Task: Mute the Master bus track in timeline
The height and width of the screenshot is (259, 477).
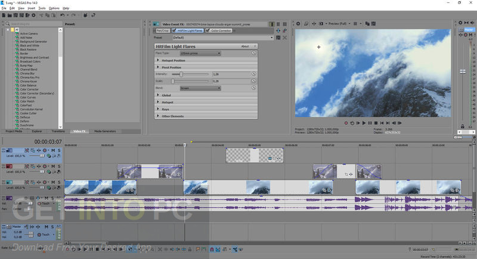Action: click(47, 227)
